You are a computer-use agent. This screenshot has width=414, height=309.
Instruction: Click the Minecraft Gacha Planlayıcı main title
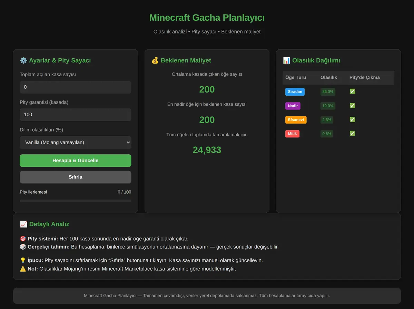(x=207, y=18)
